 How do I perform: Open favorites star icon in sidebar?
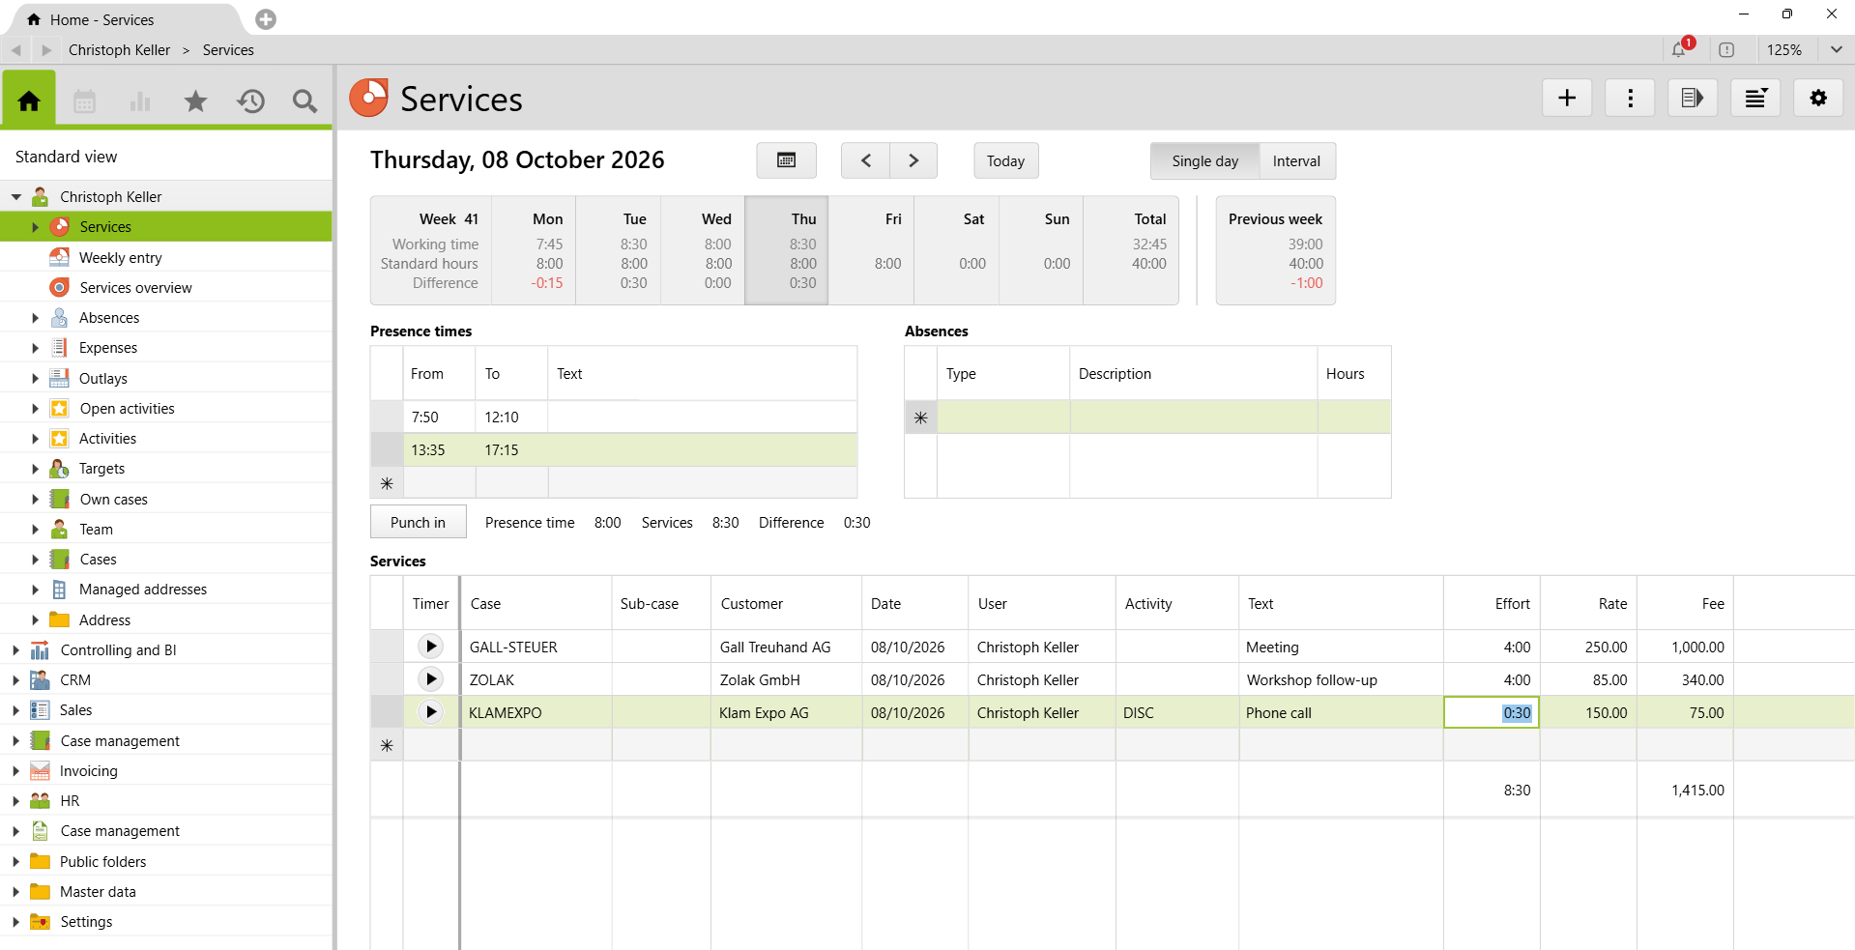(x=195, y=101)
